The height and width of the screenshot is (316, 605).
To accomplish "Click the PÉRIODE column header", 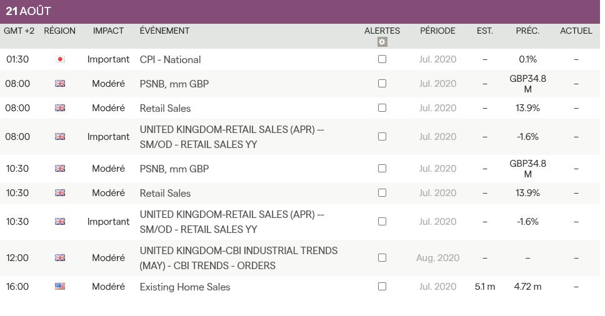I will coord(437,31).
